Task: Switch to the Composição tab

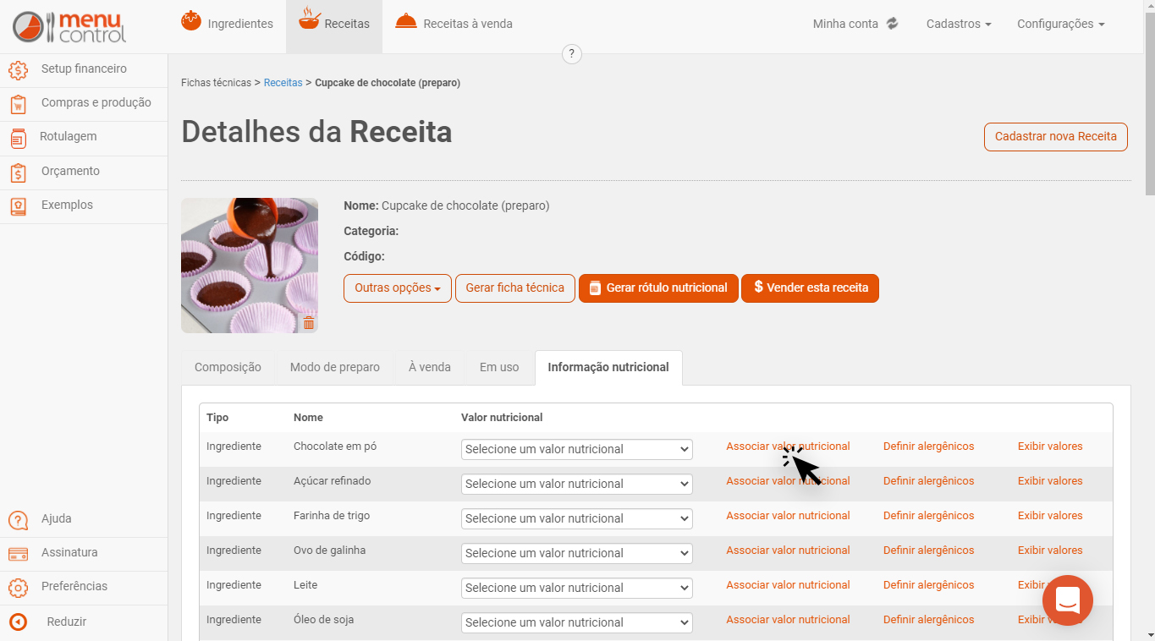Action: tap(228, 367)
